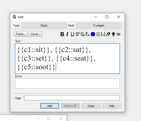The image size is (141, 121).
Task: Open the rainbow color picker
Action: [x=98, y=34]
